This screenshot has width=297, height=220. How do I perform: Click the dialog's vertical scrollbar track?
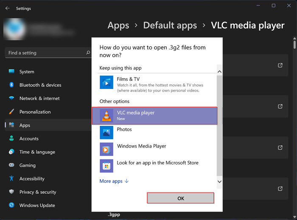pos(219,127)
